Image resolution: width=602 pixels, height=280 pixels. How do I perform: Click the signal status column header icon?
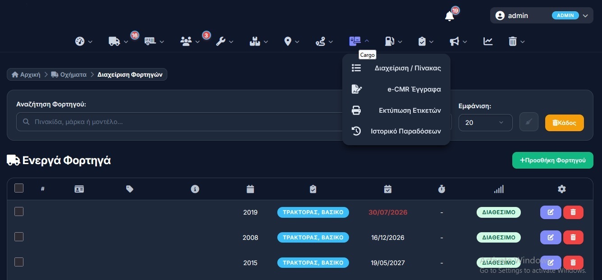coord(499,189)
